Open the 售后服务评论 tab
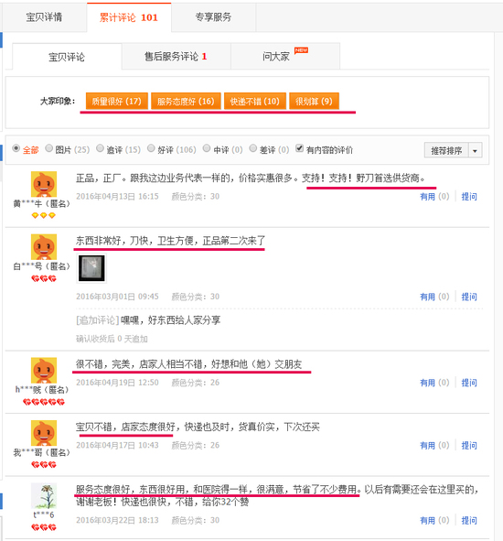 177,57
